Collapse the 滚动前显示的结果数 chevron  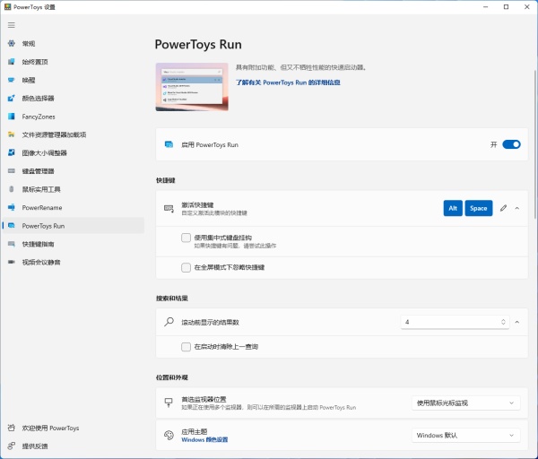pos(517,322)
